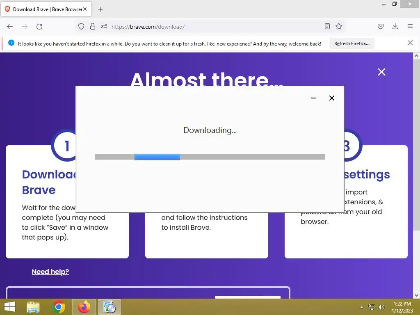
Task: Open a new tab with plus button
Action: tap(100, 9)
